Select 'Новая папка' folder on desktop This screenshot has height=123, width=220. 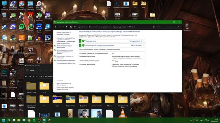point(152,16)
